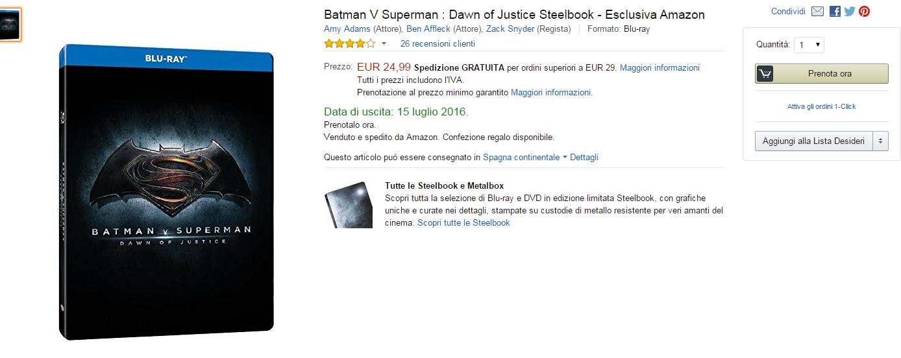Expand the Lista Desideri arrow
This screenshot has width=901, height=358.
click(880, 141)
